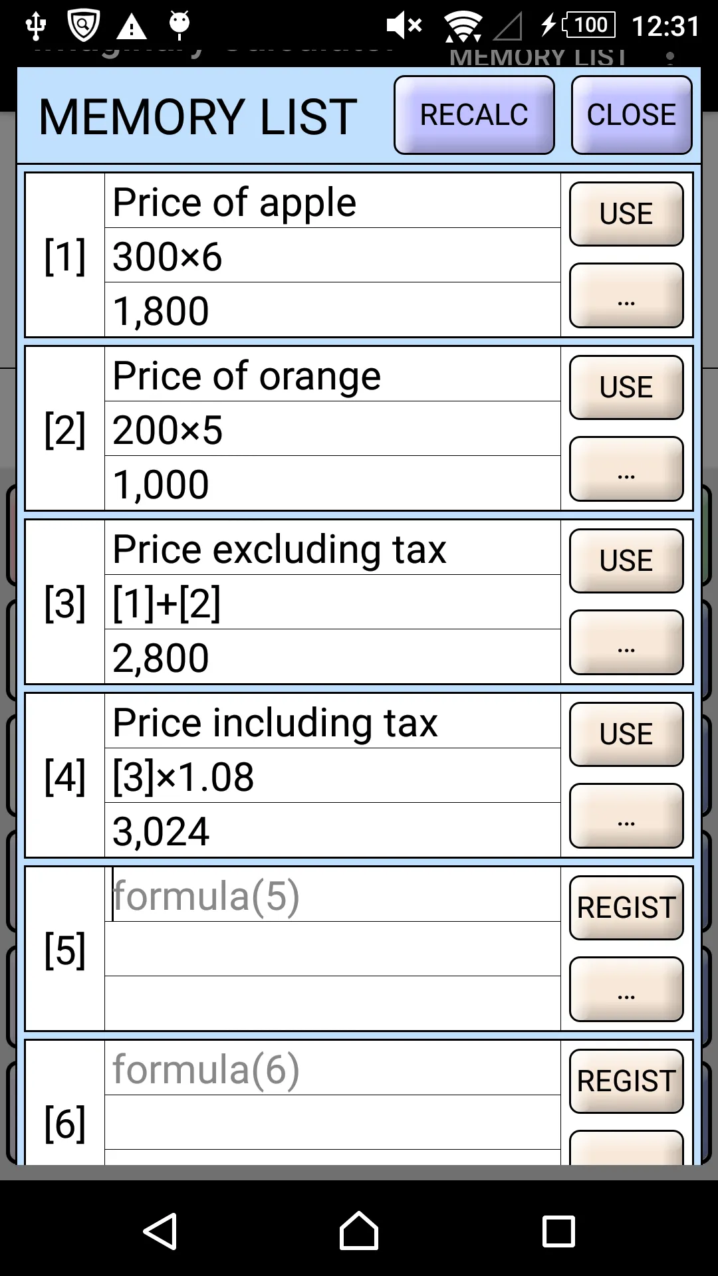Open more options for memory [2]
Screen dimensions: 718x1276
pyautogui.click(x=626, y=469)
